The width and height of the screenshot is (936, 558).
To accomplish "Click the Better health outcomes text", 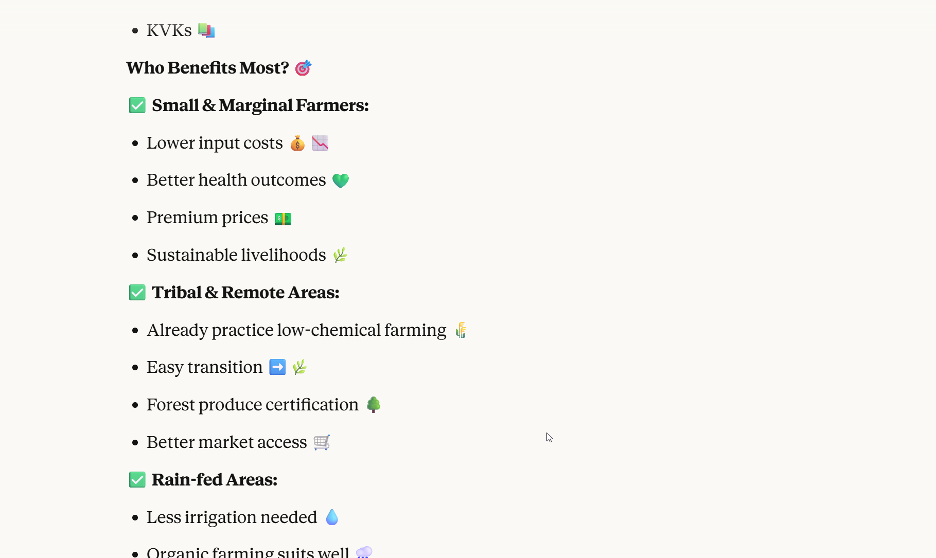I will click(236, 180).
